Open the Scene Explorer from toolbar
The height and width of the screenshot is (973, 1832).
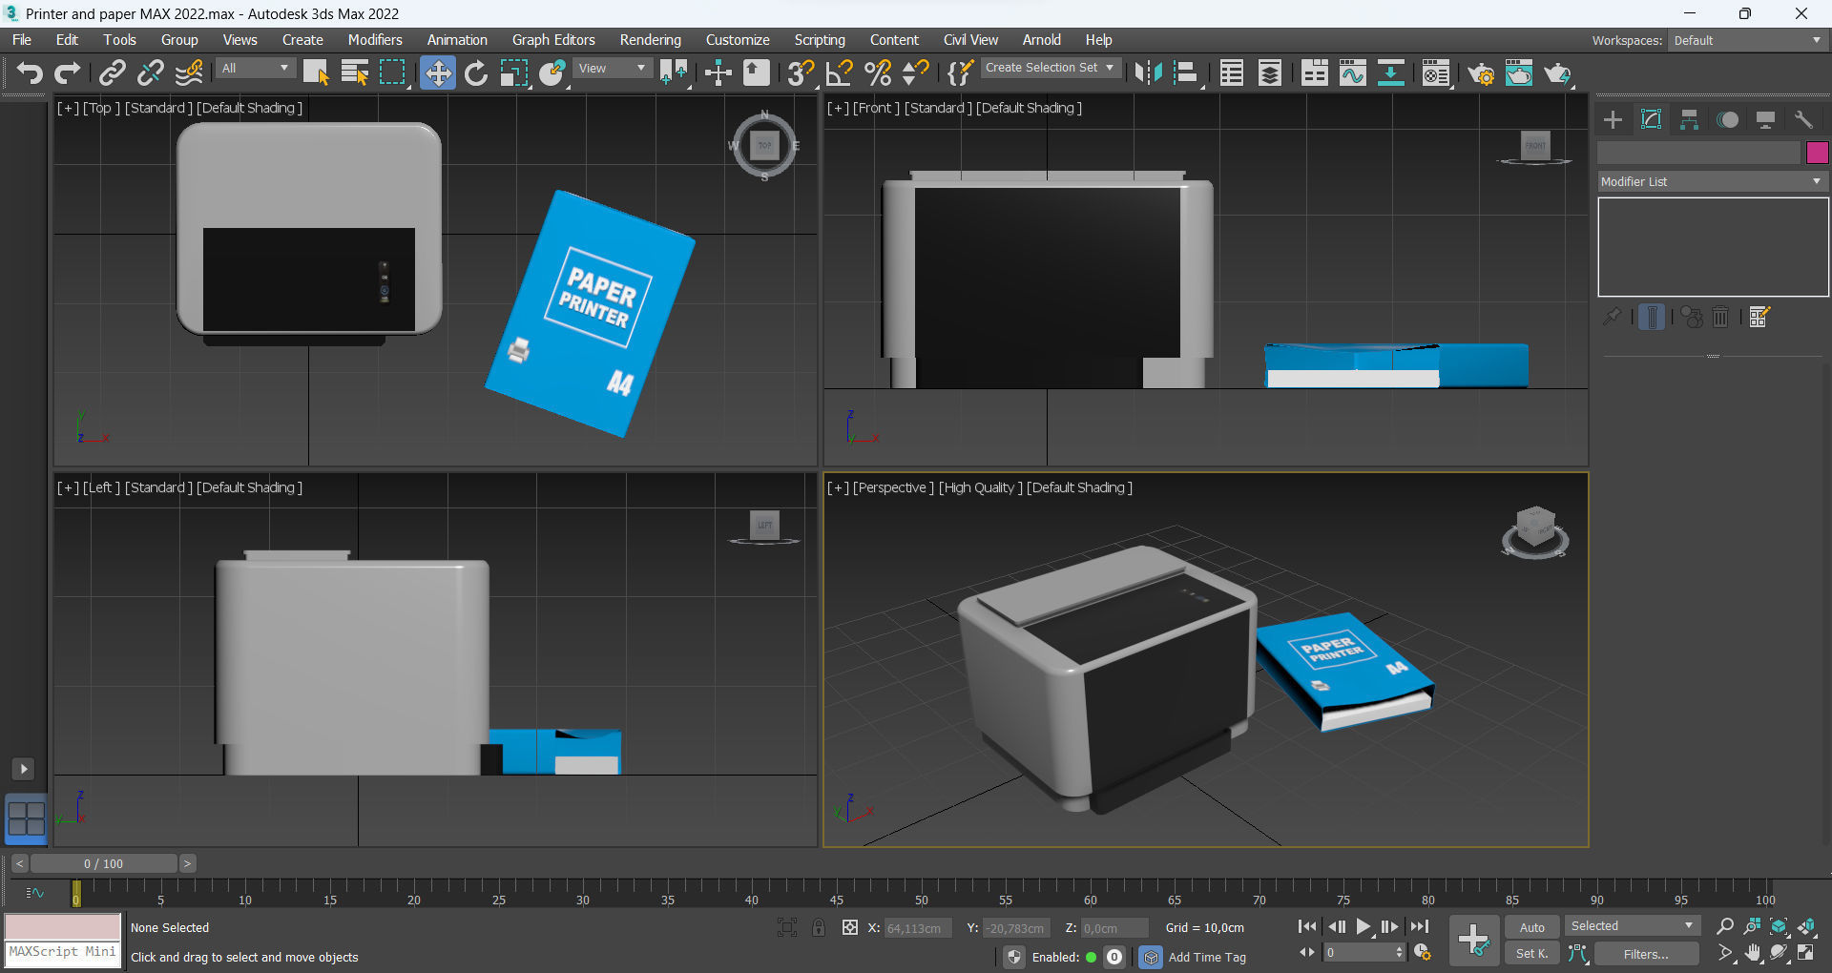(1232, 72)
